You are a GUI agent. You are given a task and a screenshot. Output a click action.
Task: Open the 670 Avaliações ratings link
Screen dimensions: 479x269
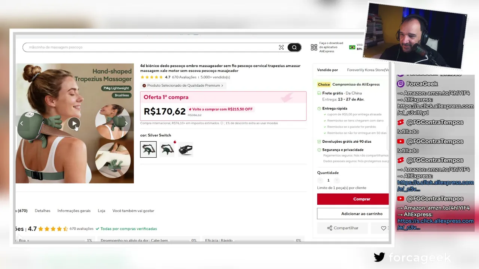click(184, 77)
